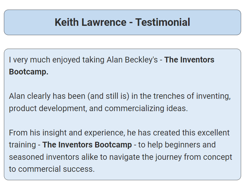Click the bold "The Inventors Bootcamp" in last paragraph
Viewport: 245px width, 185px height.
[x=87, y=145]
